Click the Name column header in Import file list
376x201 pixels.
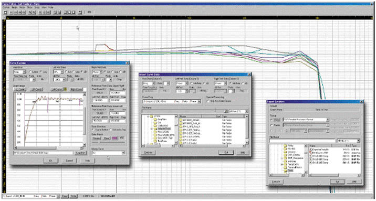click(x=190, y=116)
